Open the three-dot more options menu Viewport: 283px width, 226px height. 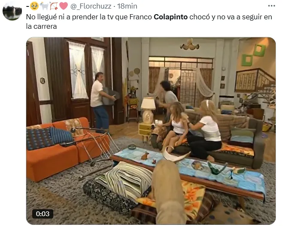tap(271, 6)
